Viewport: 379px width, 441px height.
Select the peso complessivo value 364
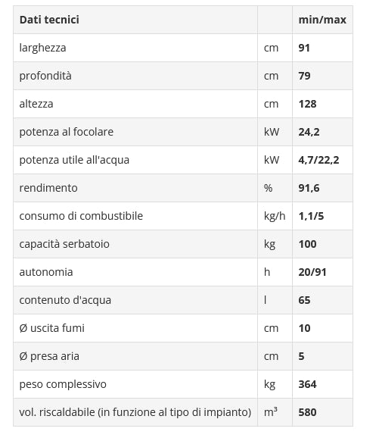[x=307, y=384]
